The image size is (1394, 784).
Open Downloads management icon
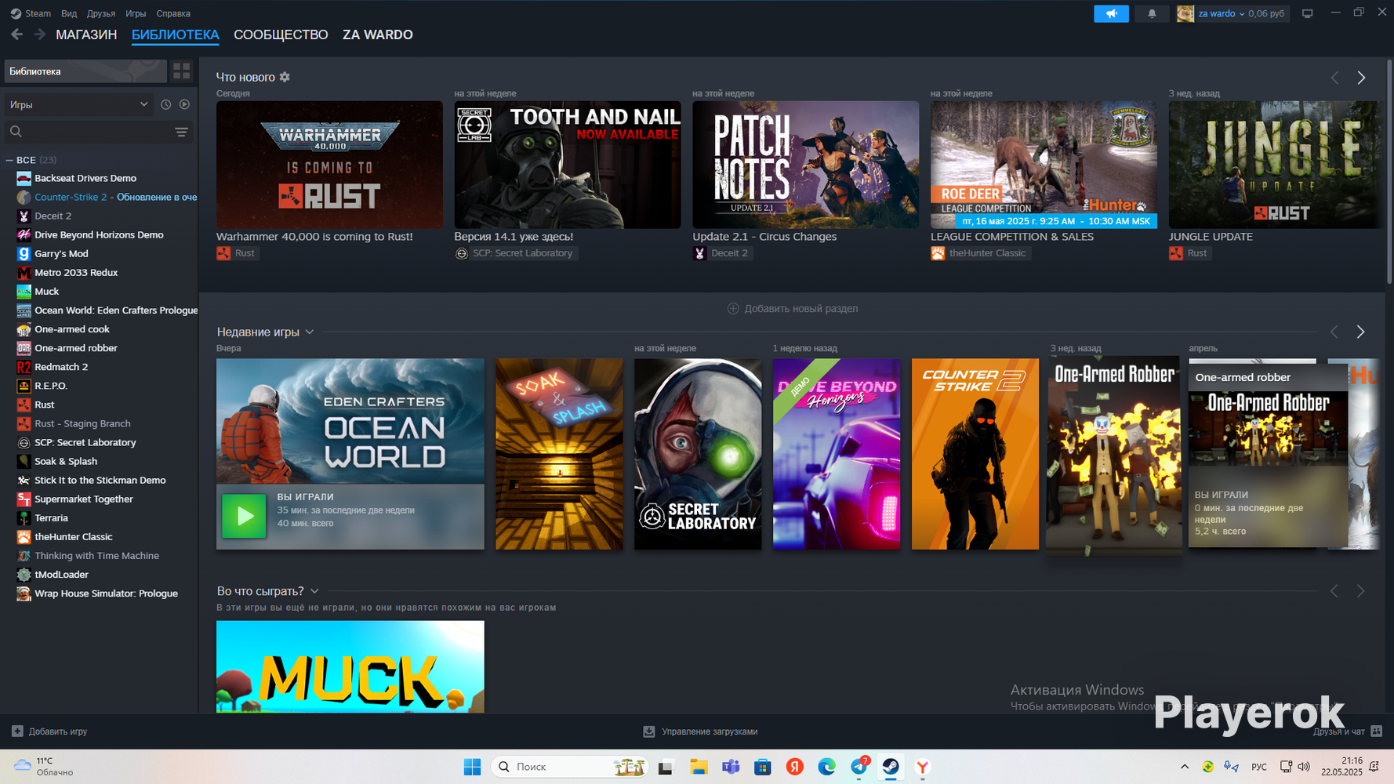pos(649,731)
